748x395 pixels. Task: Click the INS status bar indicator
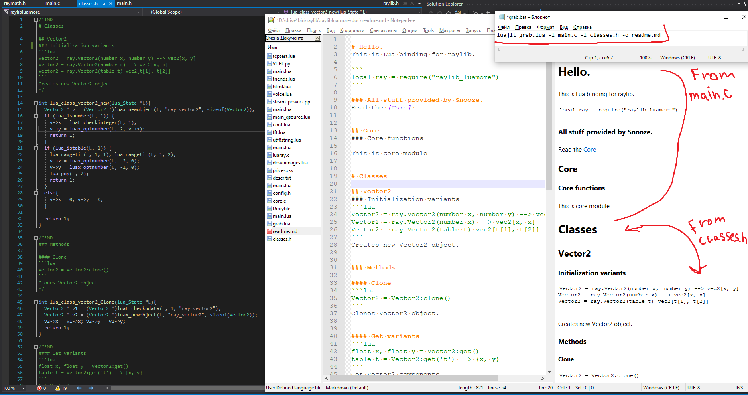point(739,388)
